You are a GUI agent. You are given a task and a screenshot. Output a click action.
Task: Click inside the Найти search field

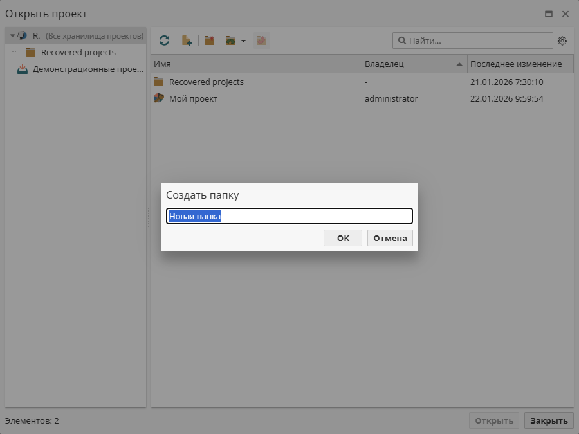(x=473, y=41)
